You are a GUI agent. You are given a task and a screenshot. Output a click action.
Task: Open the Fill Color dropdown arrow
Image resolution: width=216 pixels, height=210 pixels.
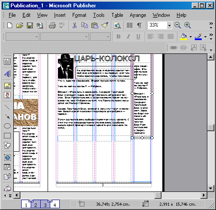190,37
